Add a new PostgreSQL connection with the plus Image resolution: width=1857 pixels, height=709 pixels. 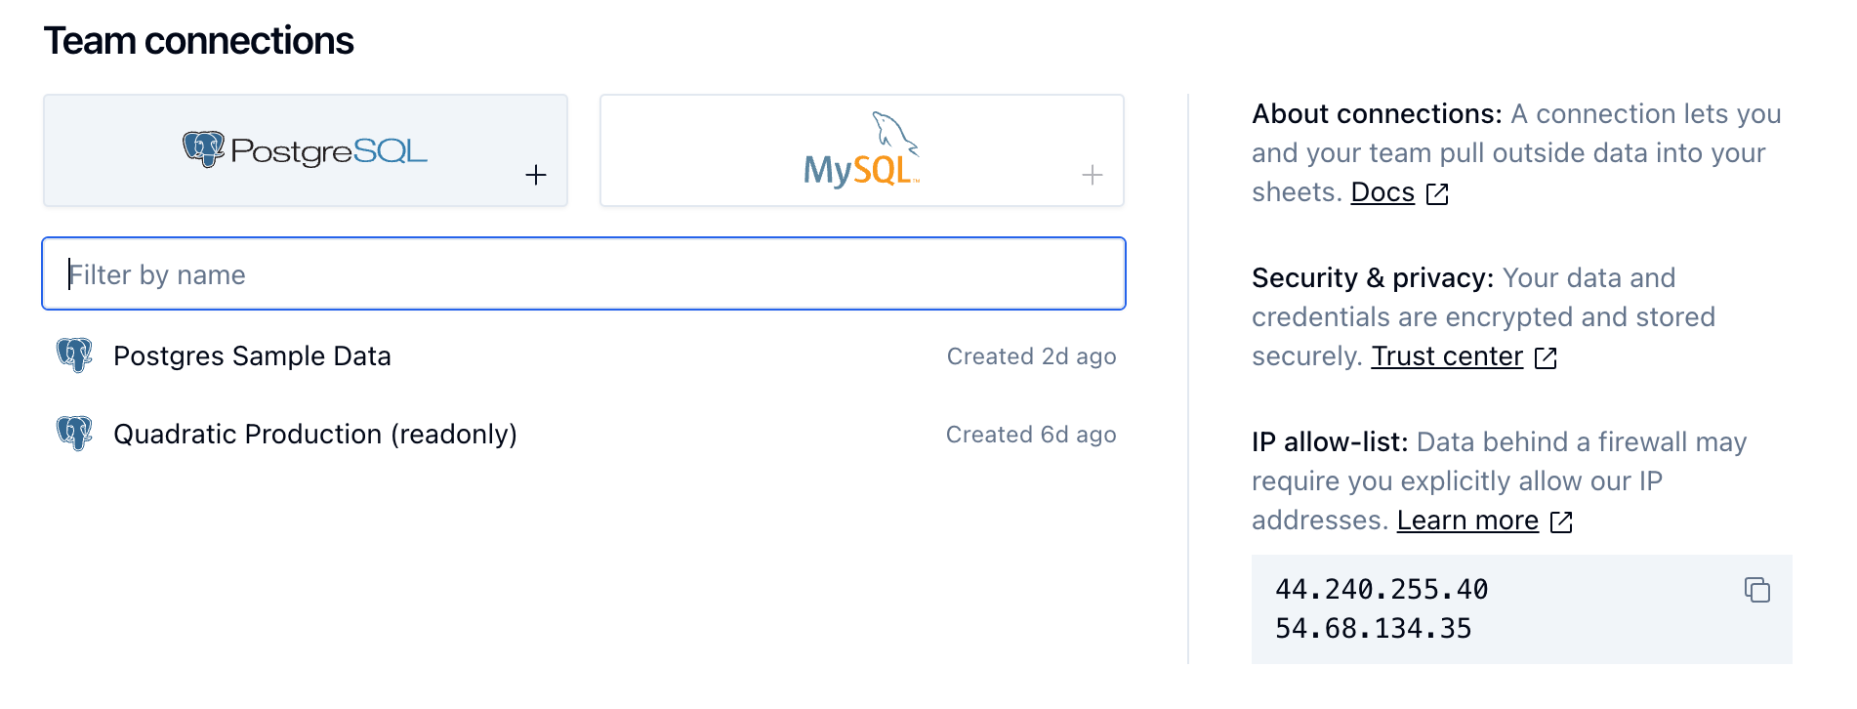click(x=536, y=174)
